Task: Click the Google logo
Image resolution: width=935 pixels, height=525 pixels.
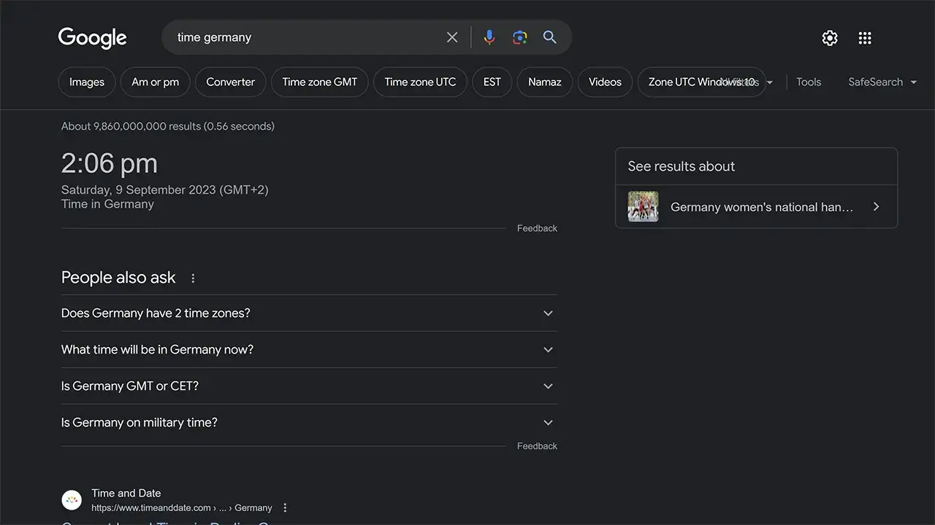Action: click(x=93, y=38)
